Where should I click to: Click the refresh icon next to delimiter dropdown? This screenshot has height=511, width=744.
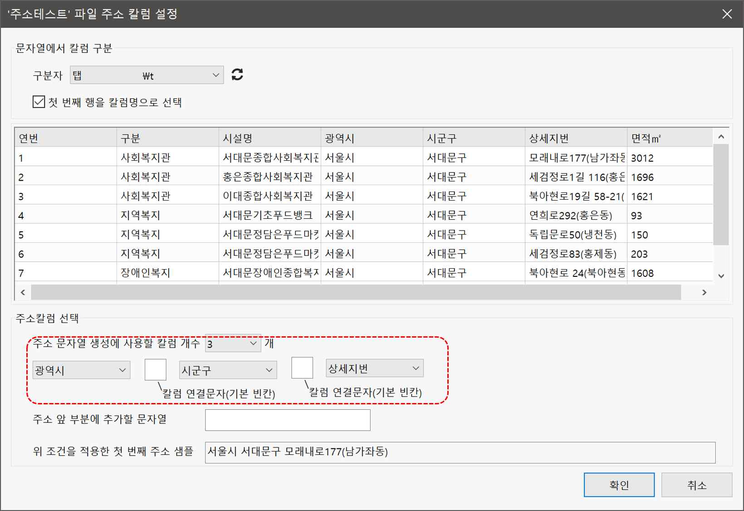click(237, 74)
